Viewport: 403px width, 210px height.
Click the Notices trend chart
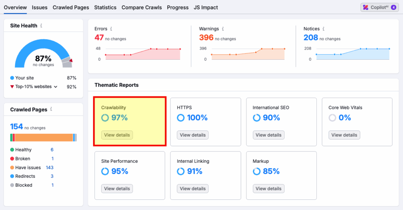coord(353,54)
